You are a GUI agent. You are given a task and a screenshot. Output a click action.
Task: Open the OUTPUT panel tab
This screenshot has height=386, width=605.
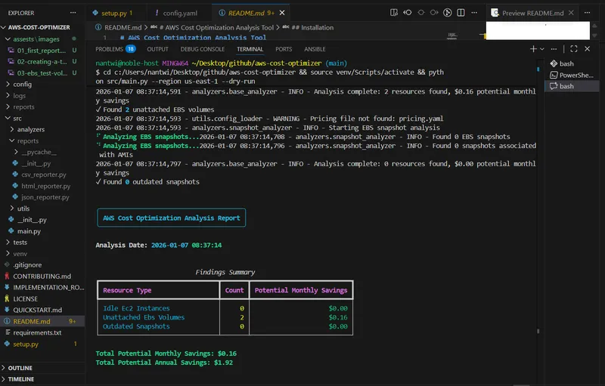click(157, 49)
